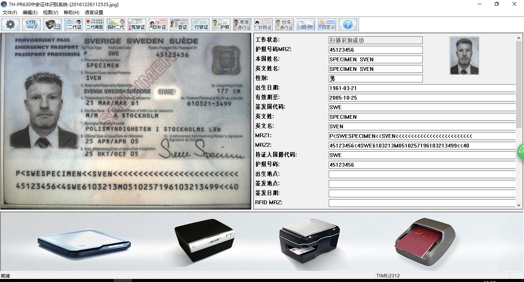Screen dimensions: 524x282
Task: Click the scroll down arrow in results panel
Action: click(x=519, y=205)
